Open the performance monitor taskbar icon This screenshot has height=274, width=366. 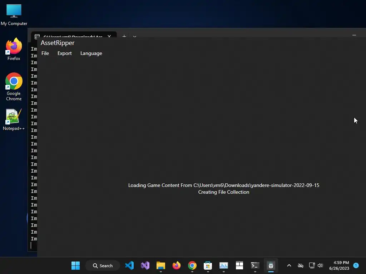click(x=224, y=265)
